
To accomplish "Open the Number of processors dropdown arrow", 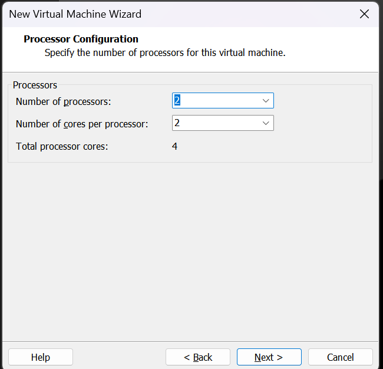I will [x=266, y=101].
